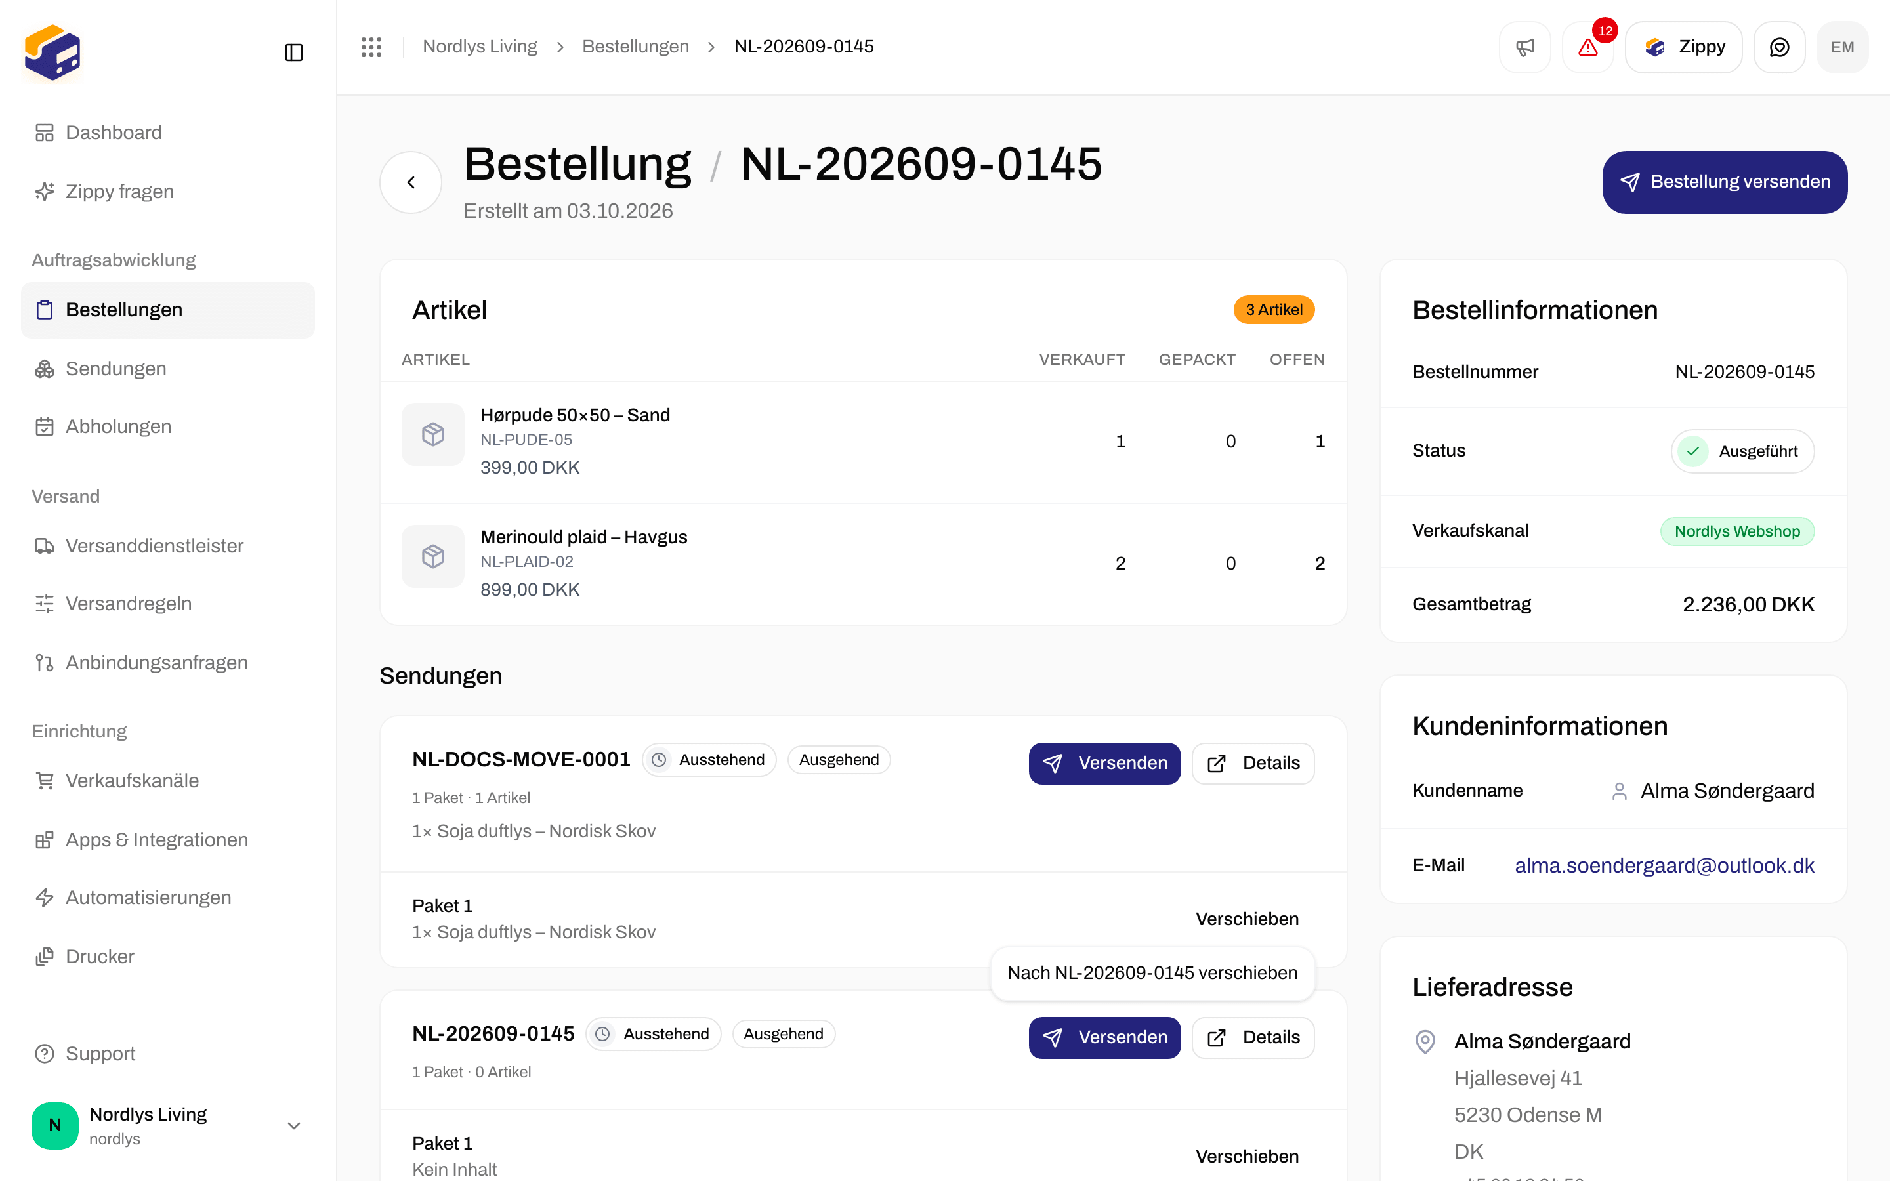Image resolution: width=1890 pixels, height=1181 pixels.
Task: Open Versandregeln in sidebar
Action: [168, 604]
